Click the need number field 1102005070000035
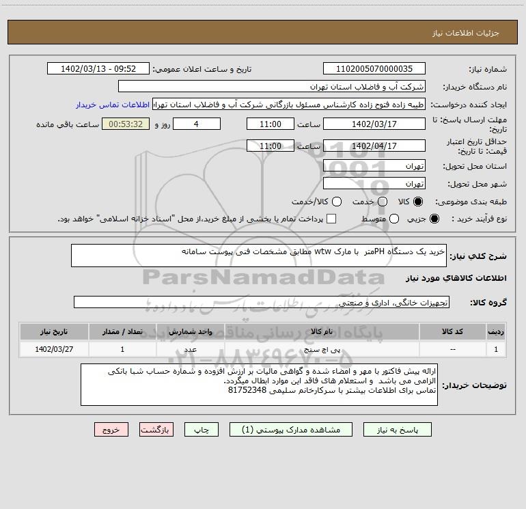Image resolution: width=526 pixels, height=509 pixels. [x=374, y=69]
